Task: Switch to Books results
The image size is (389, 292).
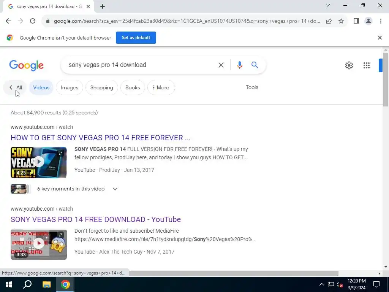Action: (x=133, y=87)
